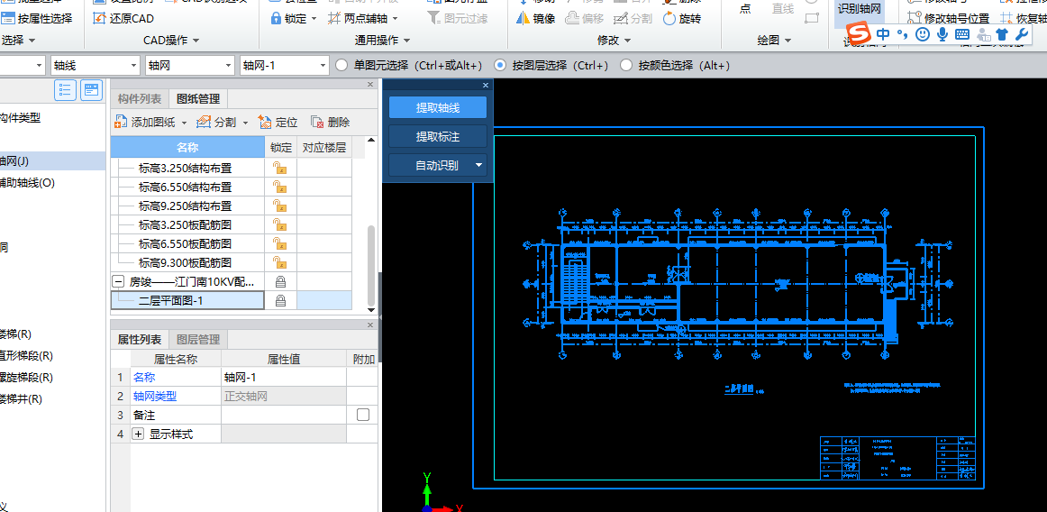Click the 还原CAD restore icon

point(99,19)
